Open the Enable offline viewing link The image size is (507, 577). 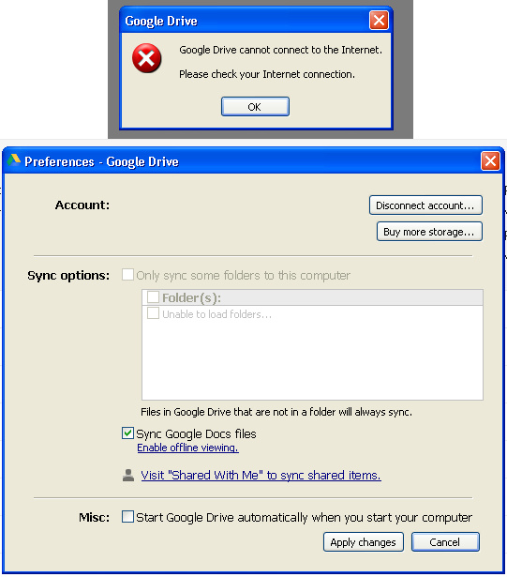[x=187, y=448]
